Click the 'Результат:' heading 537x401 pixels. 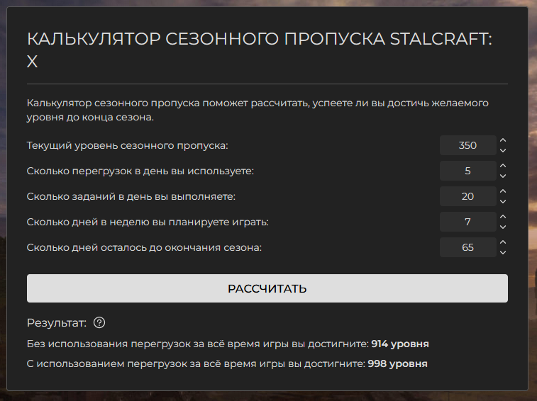pos(57,322)
